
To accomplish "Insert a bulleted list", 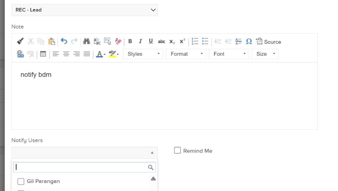I will 205,41.
